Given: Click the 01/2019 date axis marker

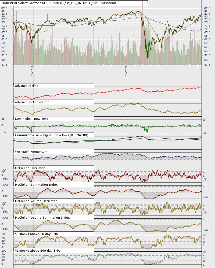Looking at the screenshot, I should 33,71.
